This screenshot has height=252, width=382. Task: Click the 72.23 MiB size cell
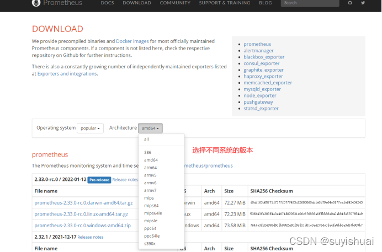tap(235, 215)
